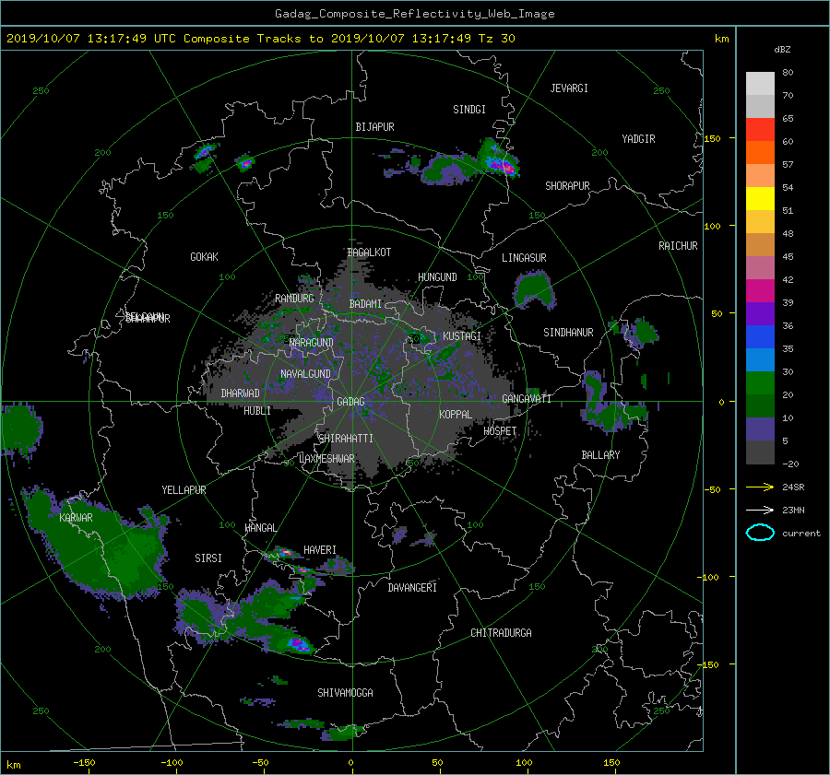Click the KUSTAGI city label
This screenshot has width=830, height=775.
pos(462,336)
